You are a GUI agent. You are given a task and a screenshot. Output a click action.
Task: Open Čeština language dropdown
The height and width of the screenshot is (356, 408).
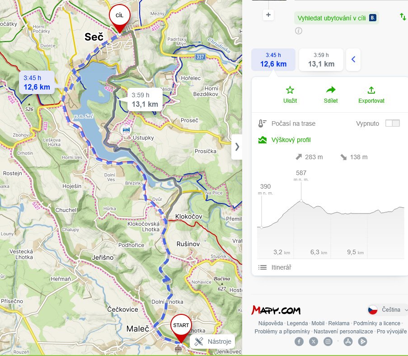pos(388,310)
